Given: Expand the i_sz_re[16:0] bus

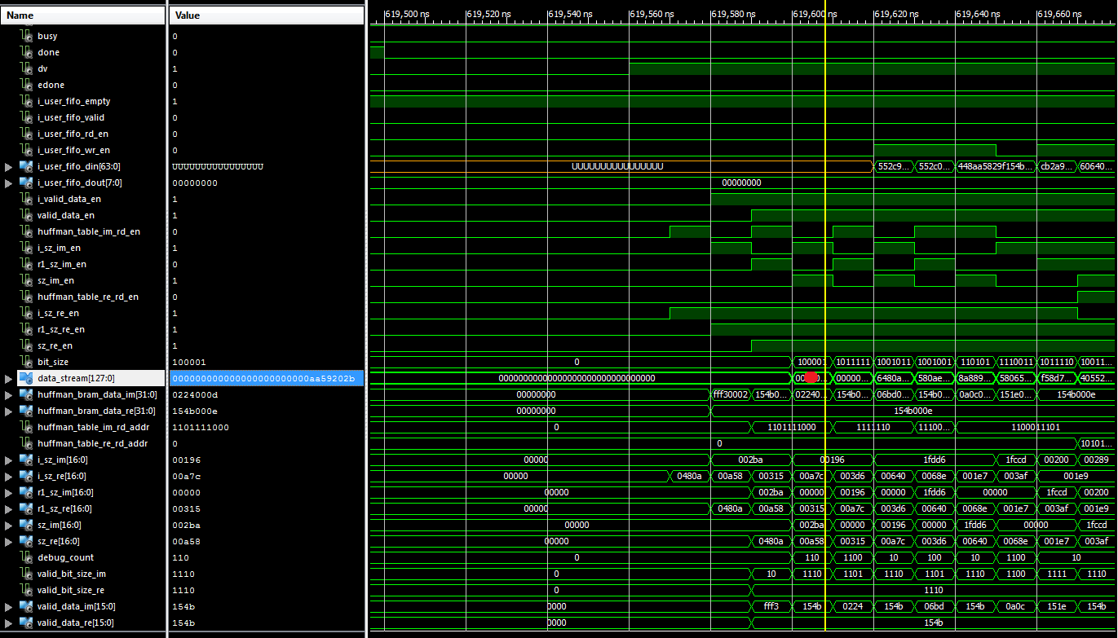Looking at the screenshot, I should [9, 476].
